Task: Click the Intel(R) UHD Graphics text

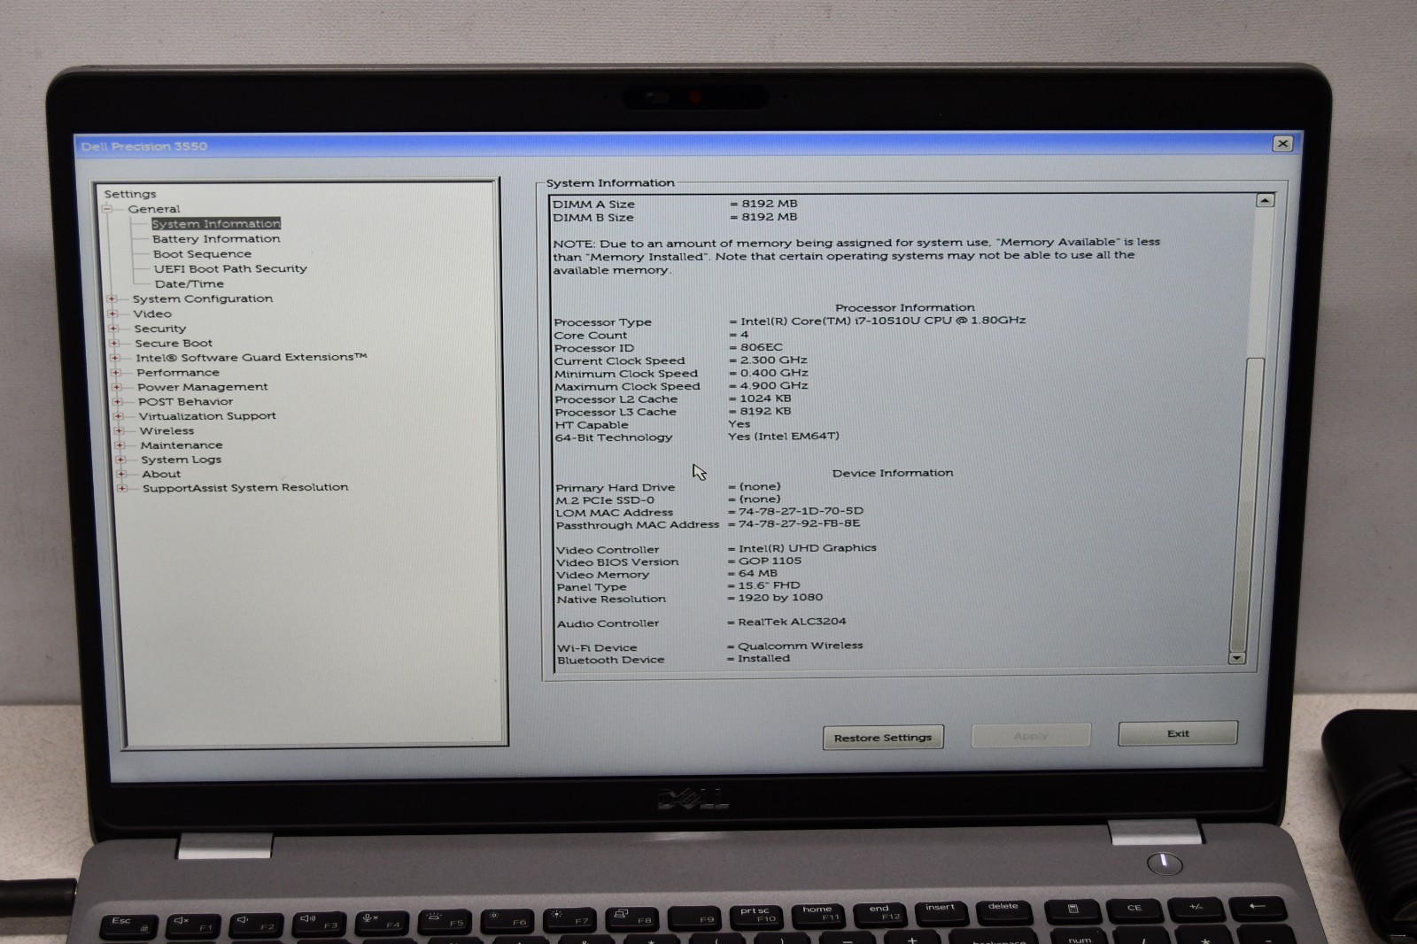Action: (x=808, y=548)
